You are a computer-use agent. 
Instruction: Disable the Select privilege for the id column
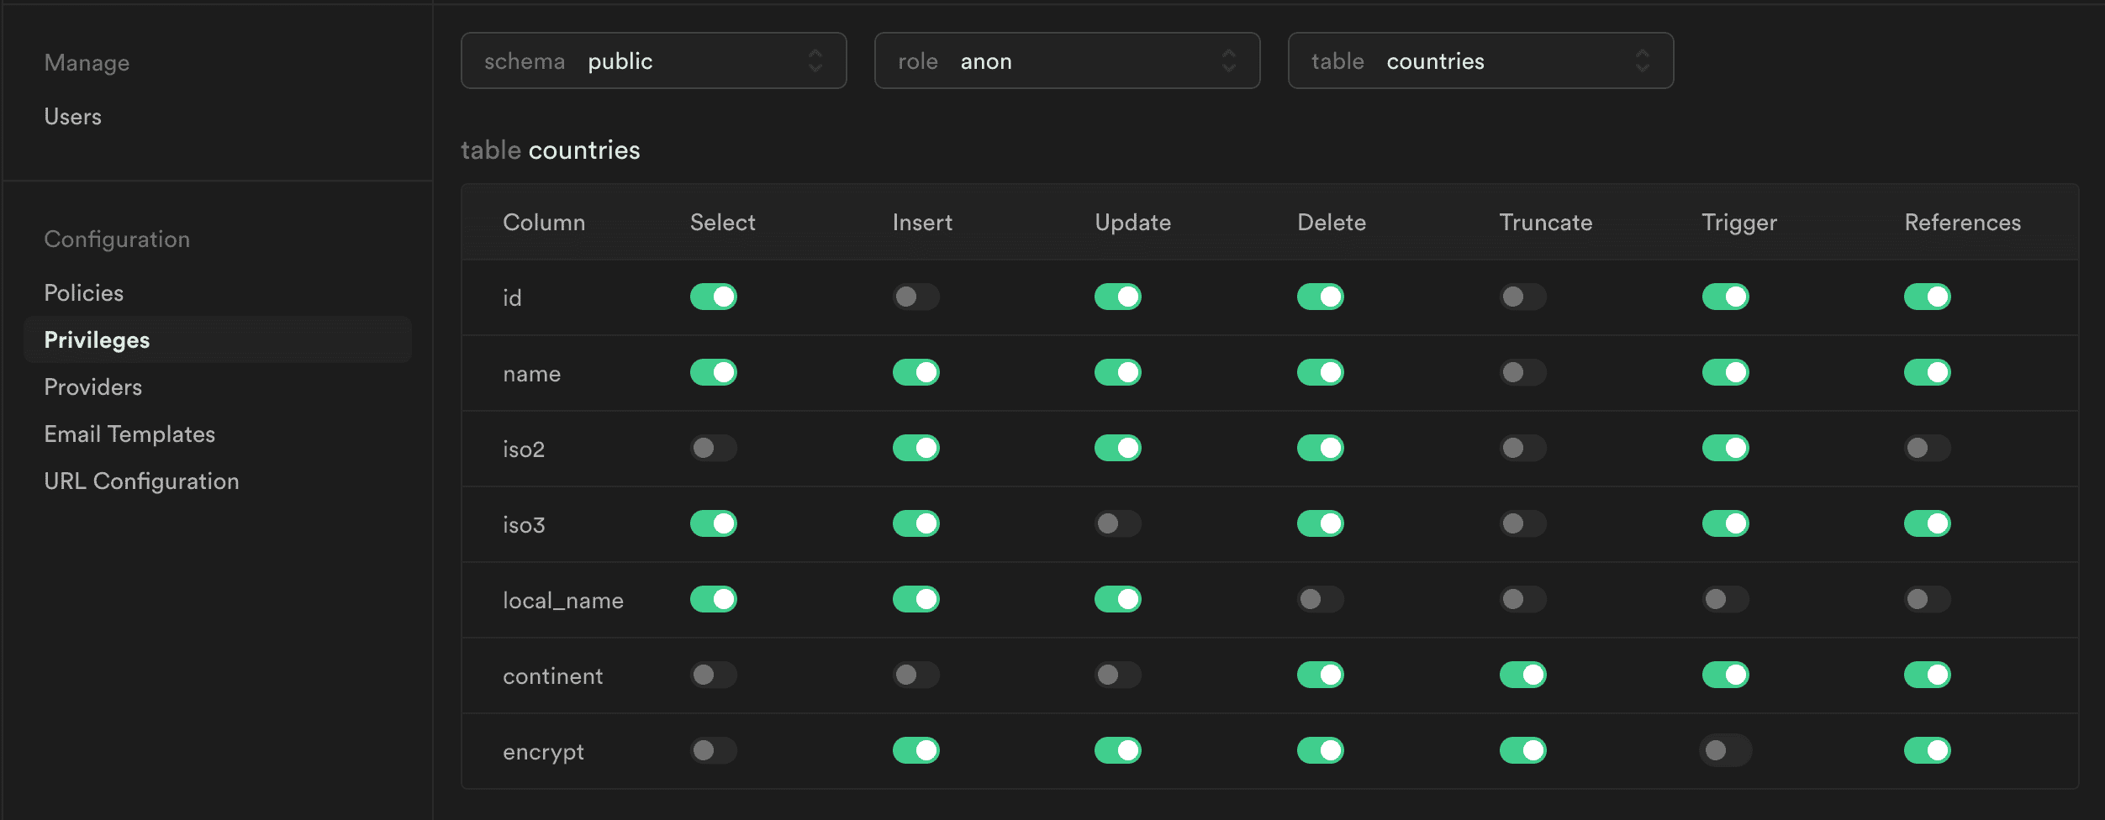713,297
